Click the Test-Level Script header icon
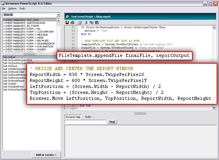The image size is (219, 160). [x=67, y=16]
